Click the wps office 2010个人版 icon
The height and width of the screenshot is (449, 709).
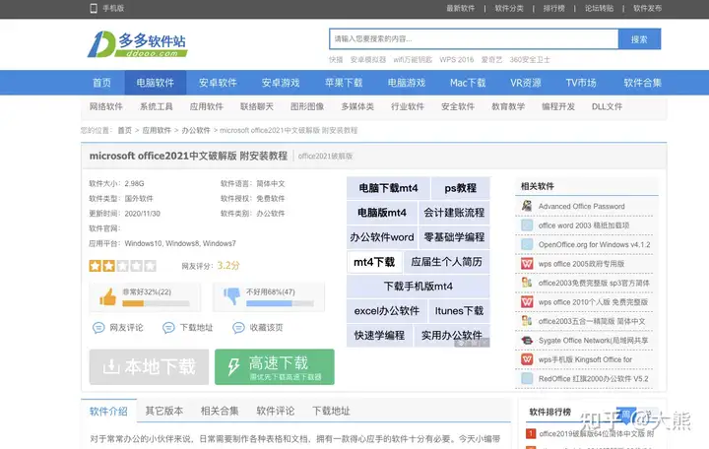point(527,302)
